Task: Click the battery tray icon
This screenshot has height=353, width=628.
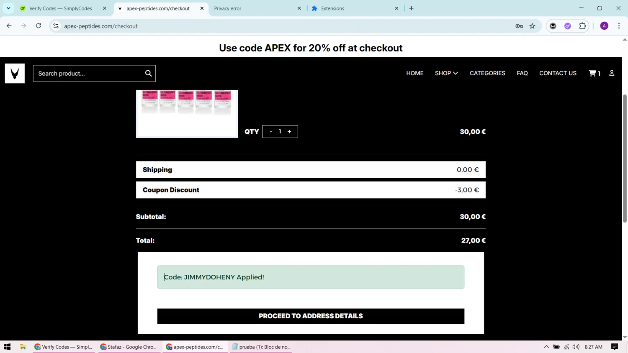Action: (556, 347)
